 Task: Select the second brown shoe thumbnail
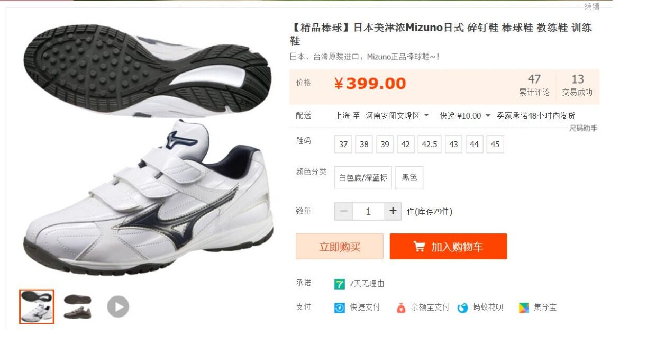[x=77, y=306]
